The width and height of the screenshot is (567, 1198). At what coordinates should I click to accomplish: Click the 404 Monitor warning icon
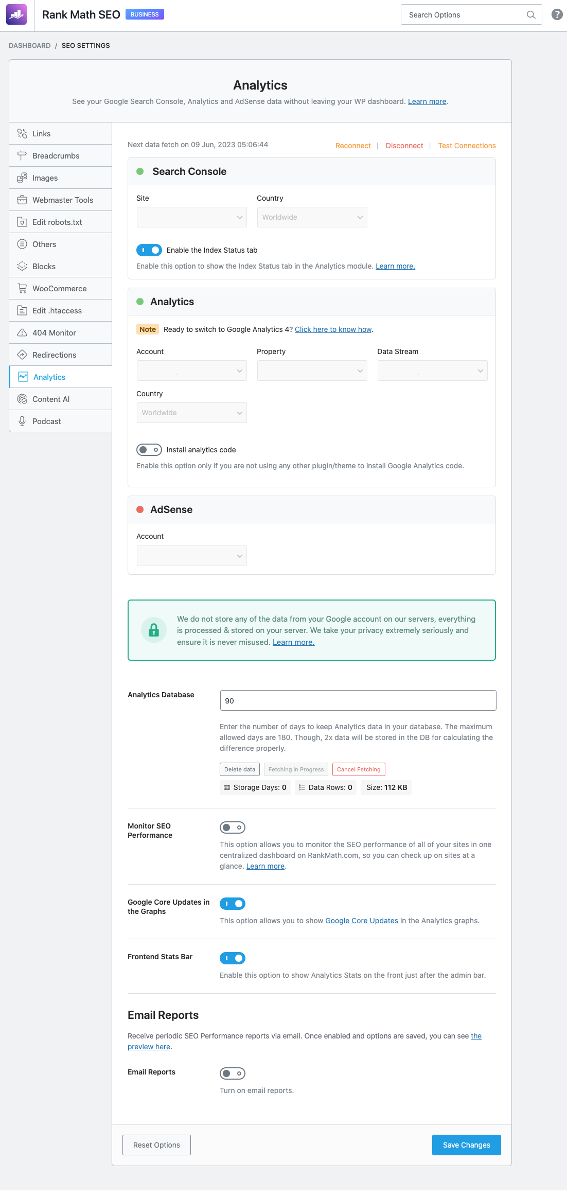pos(22,333)
